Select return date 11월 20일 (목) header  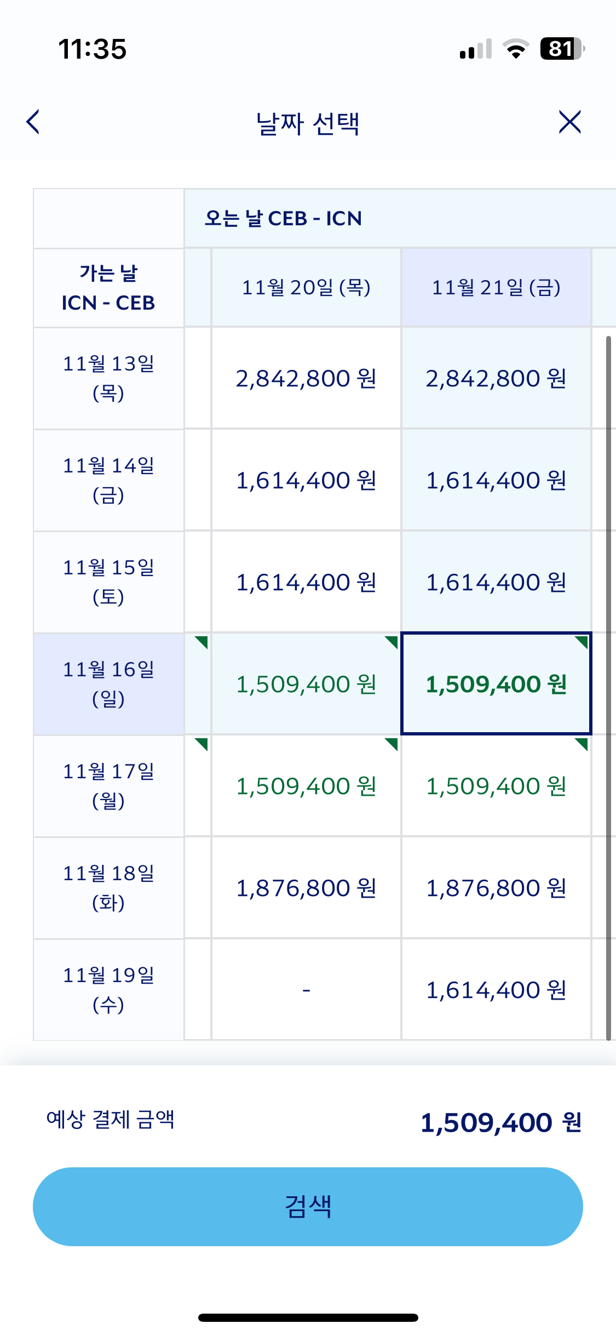(306, 288)
